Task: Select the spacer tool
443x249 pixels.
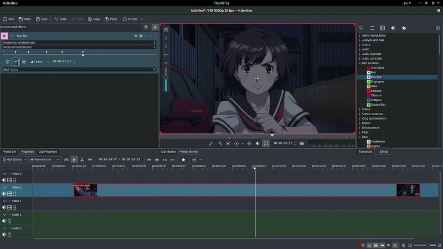Action: 90,159
